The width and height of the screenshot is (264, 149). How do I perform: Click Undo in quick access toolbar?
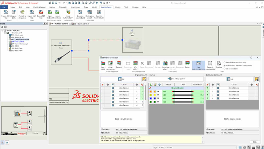[59, 3]
